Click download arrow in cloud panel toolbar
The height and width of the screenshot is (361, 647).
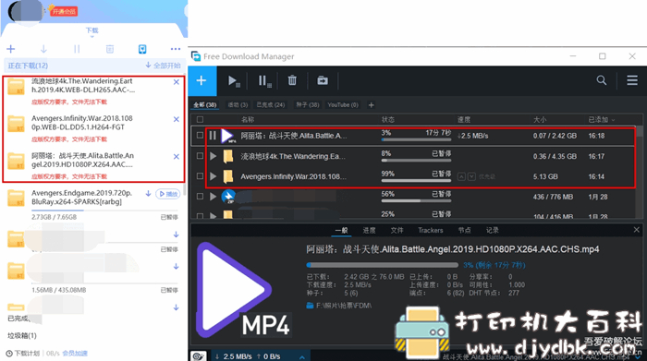pos(43,49)
